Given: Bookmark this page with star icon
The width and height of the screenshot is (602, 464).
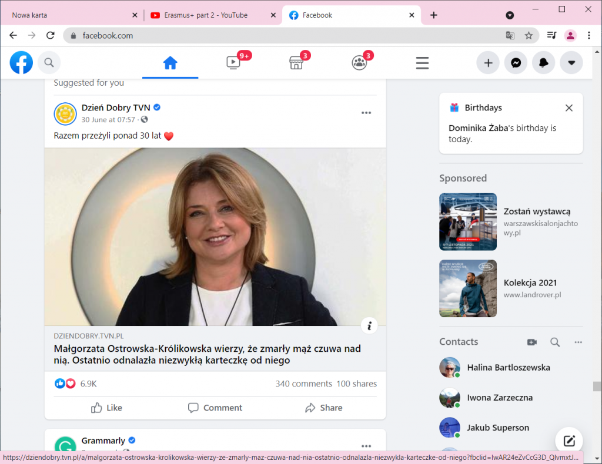Looking at the screenshot, I should [x=529, y=35].
